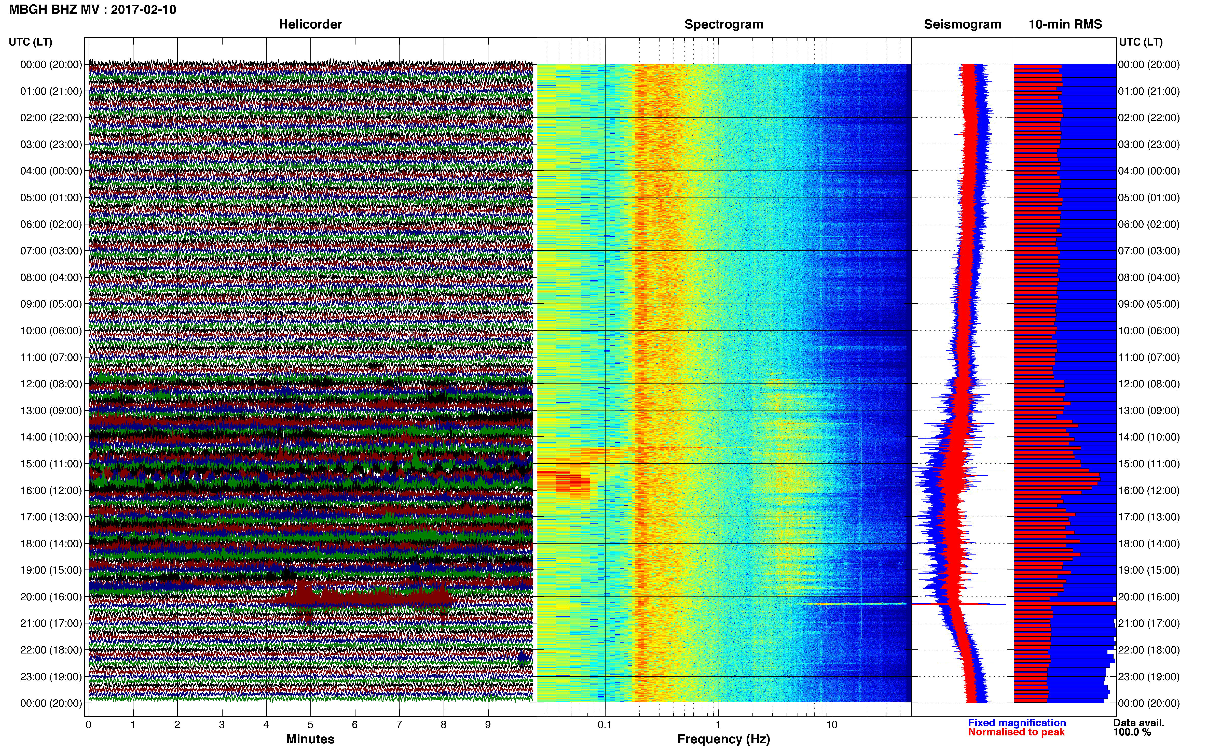Click left time label '13:00 (09:00)'
The width and height of the screenshot is (1207, 754).
point(51,410)
